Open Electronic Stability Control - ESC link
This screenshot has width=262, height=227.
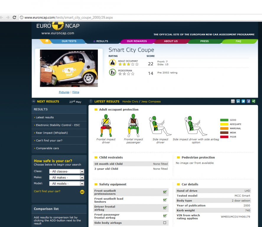58,125
